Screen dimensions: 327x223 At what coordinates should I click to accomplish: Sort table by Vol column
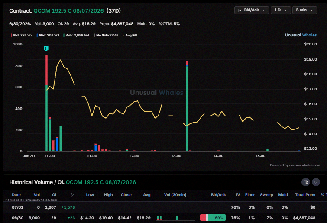[x=37, y=195]
